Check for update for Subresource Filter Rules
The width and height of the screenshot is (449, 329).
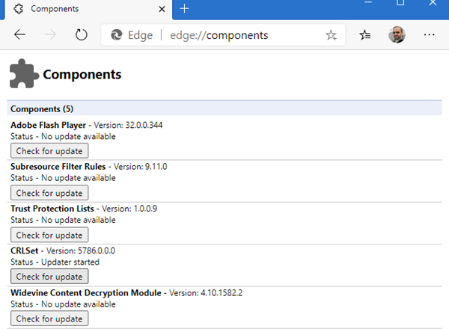49,193
